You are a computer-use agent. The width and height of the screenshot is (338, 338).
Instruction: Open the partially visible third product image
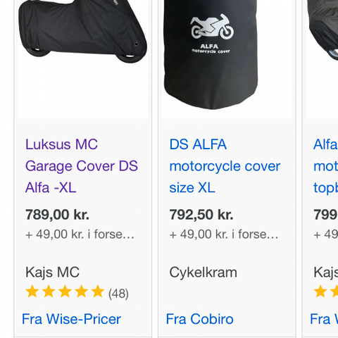pos(322,59)
